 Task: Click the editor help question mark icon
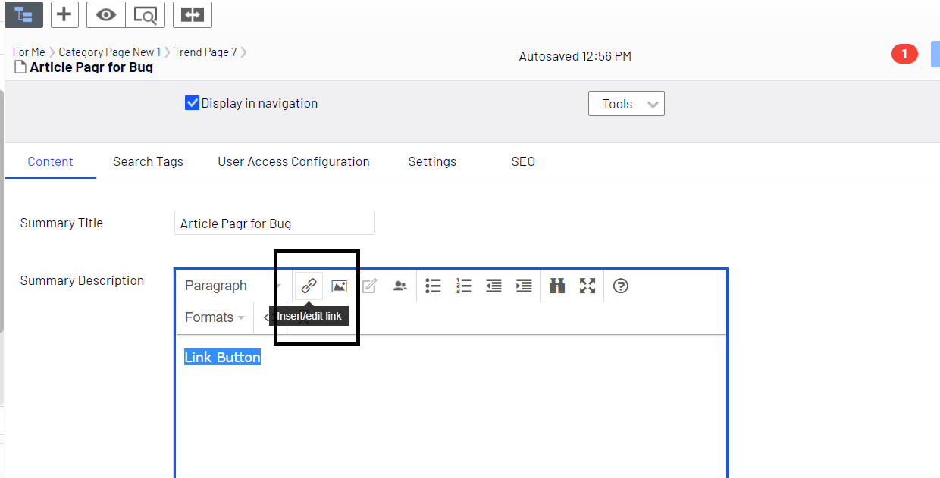(x=621, y=286)
